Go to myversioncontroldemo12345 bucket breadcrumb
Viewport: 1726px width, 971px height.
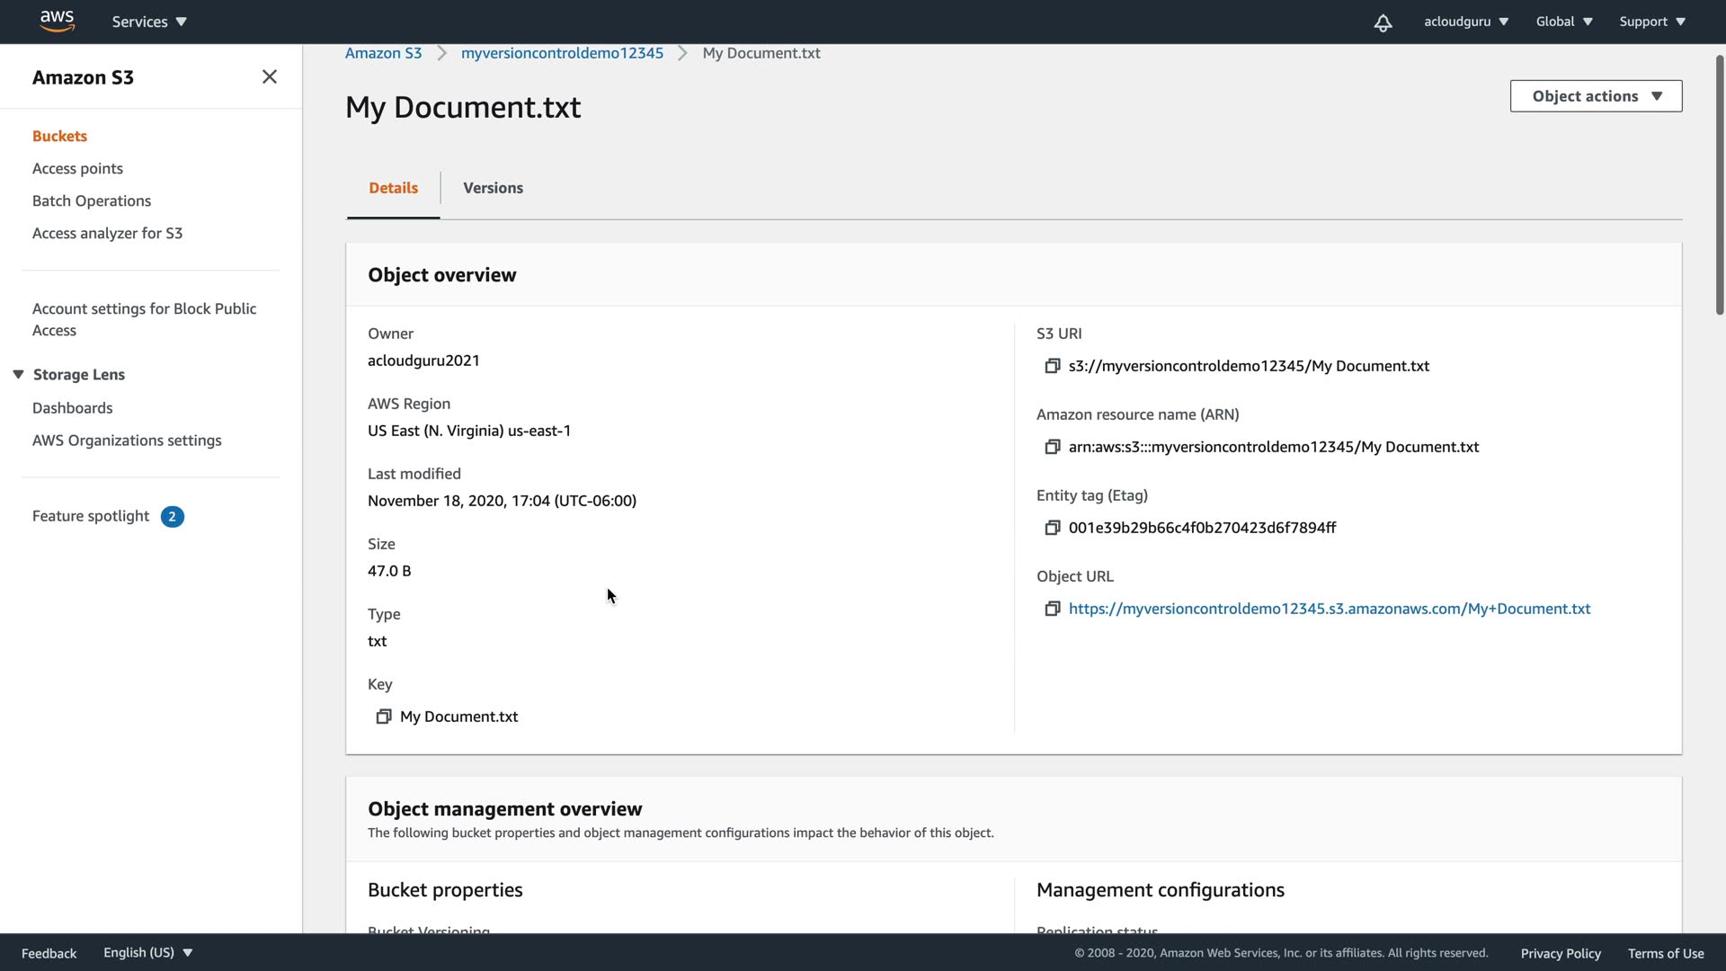click(562, 53)
